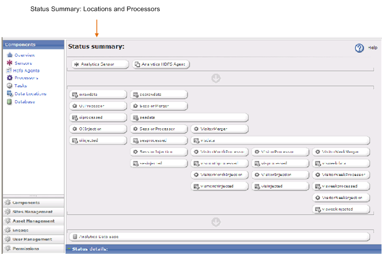Select the OIInjection processor

98,129
